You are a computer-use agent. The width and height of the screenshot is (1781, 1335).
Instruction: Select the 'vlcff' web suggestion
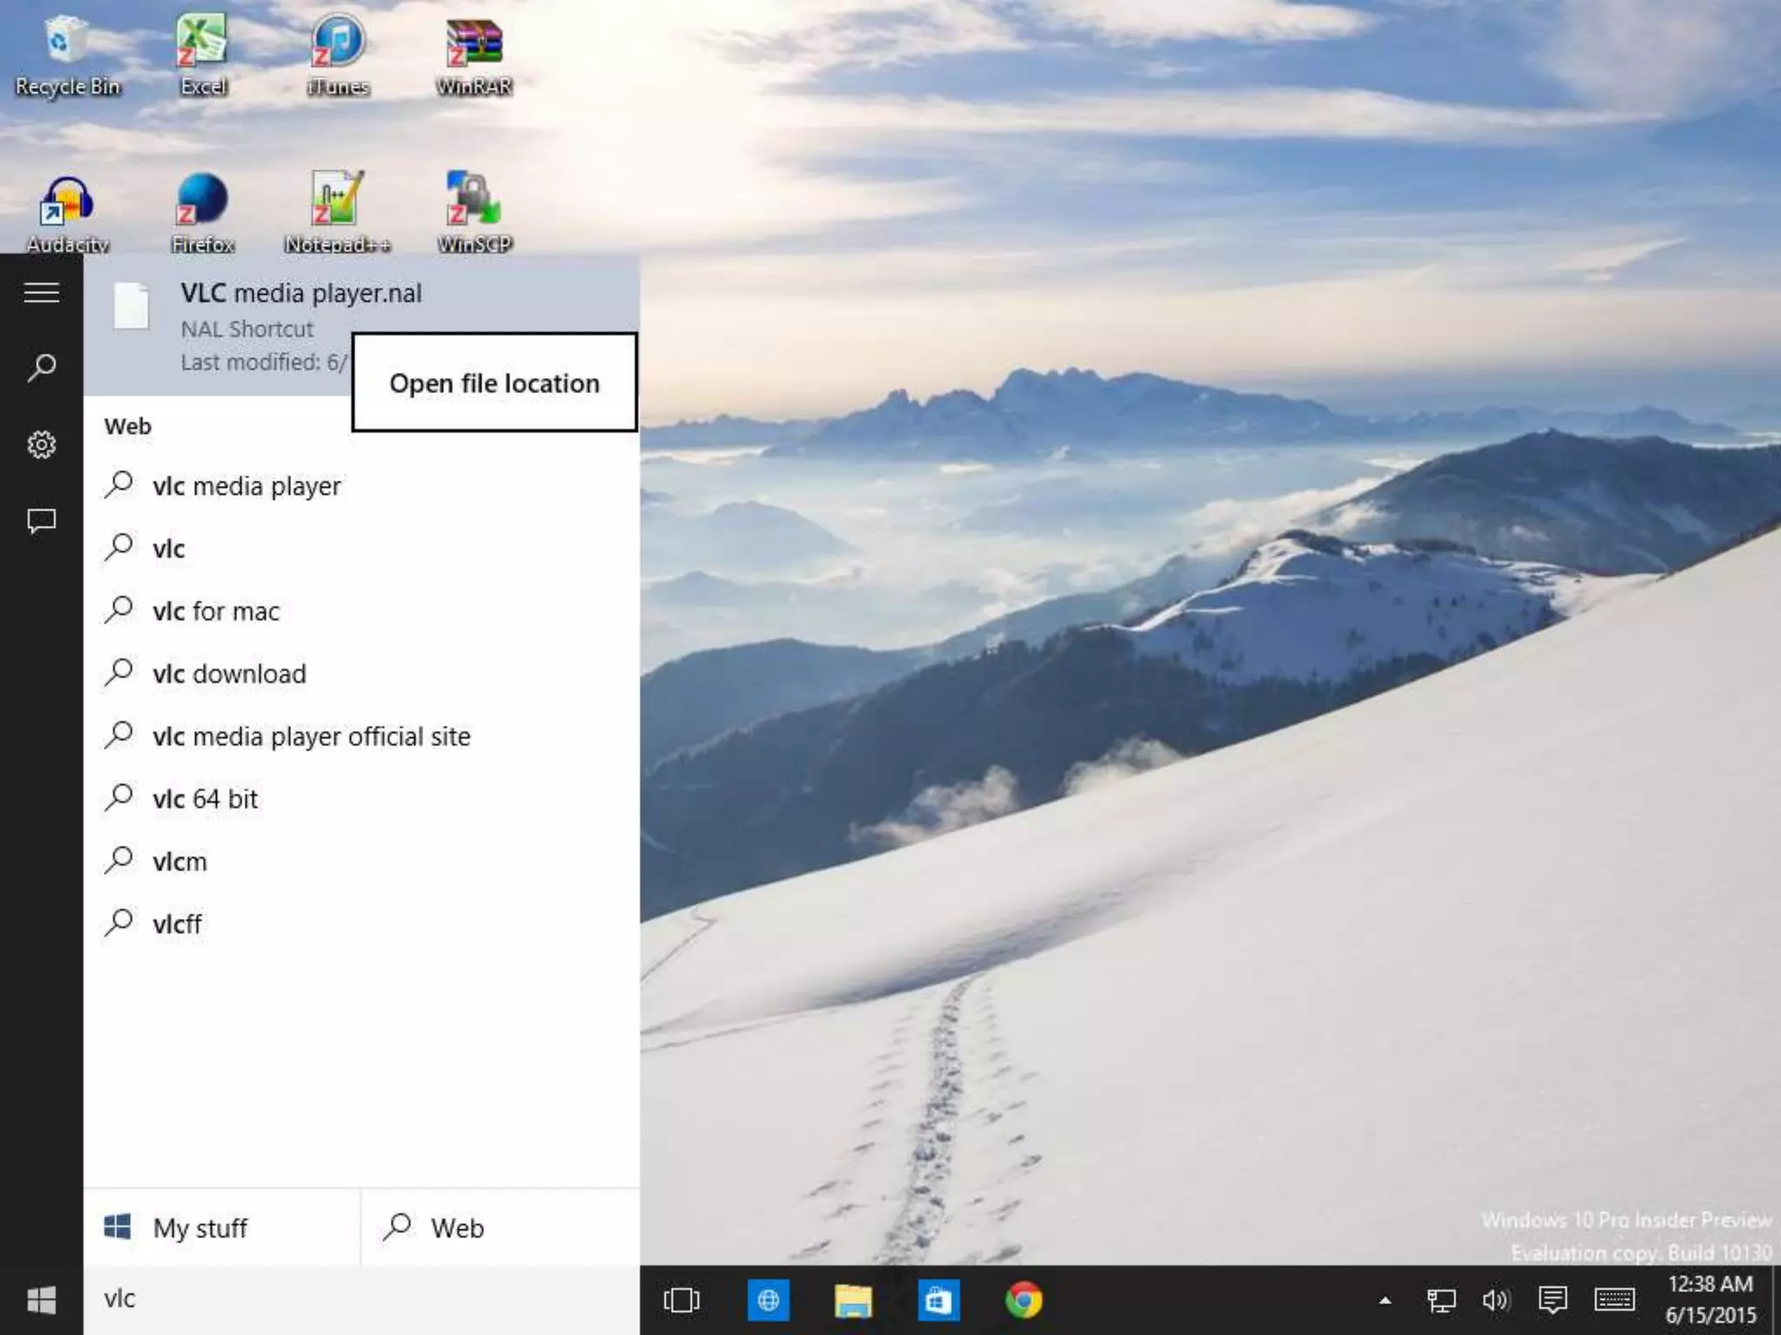(x=362, y=924)
